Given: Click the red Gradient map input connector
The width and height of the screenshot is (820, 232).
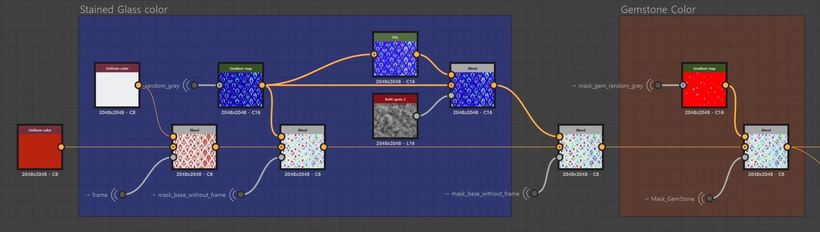Looking at the screenshot, I should tap(683, 85).
